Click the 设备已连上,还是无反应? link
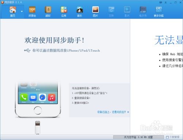 pyautogui.click(x=111, y=112)
